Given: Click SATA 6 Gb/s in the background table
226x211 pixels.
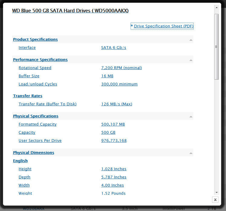Looking at the screenshot, I should pyautogui.click(x=83, y=208).
